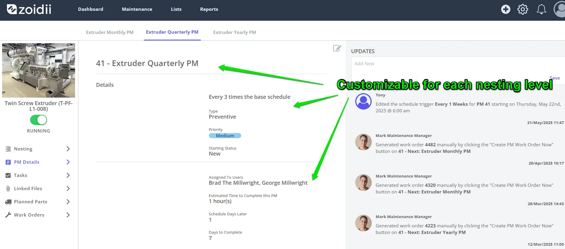Viewport: 565px width, 249px height.
Task: Switch to Extruder Yearly PM tab
Action: (235, 32)
